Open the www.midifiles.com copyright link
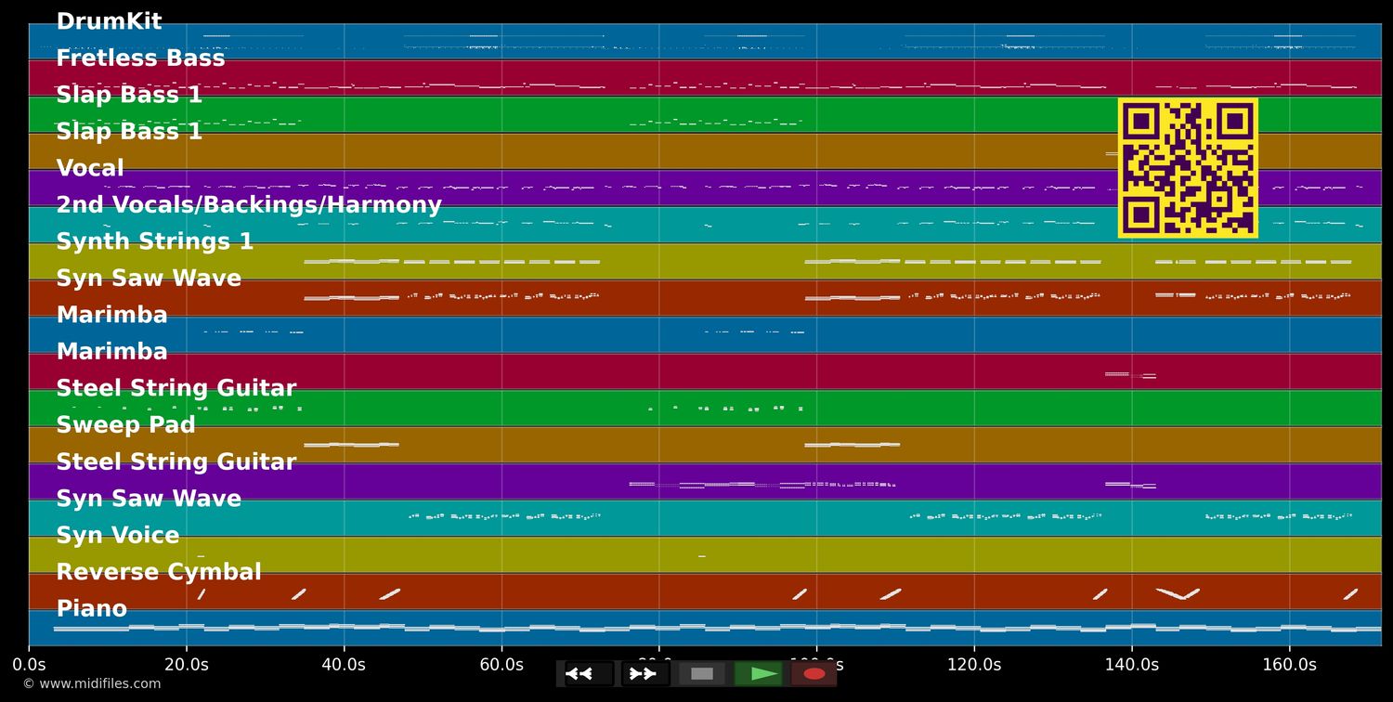Screen dimensions: 1393x702 click(x=91, y=684)
